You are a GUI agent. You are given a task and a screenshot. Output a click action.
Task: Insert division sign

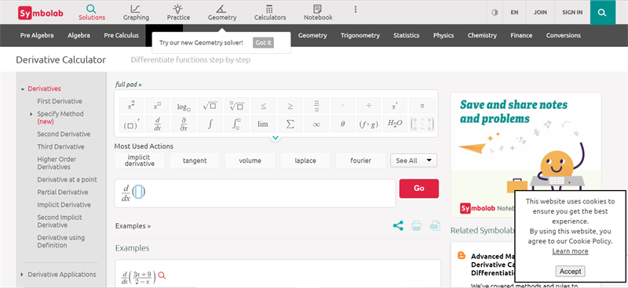(369, 106)
